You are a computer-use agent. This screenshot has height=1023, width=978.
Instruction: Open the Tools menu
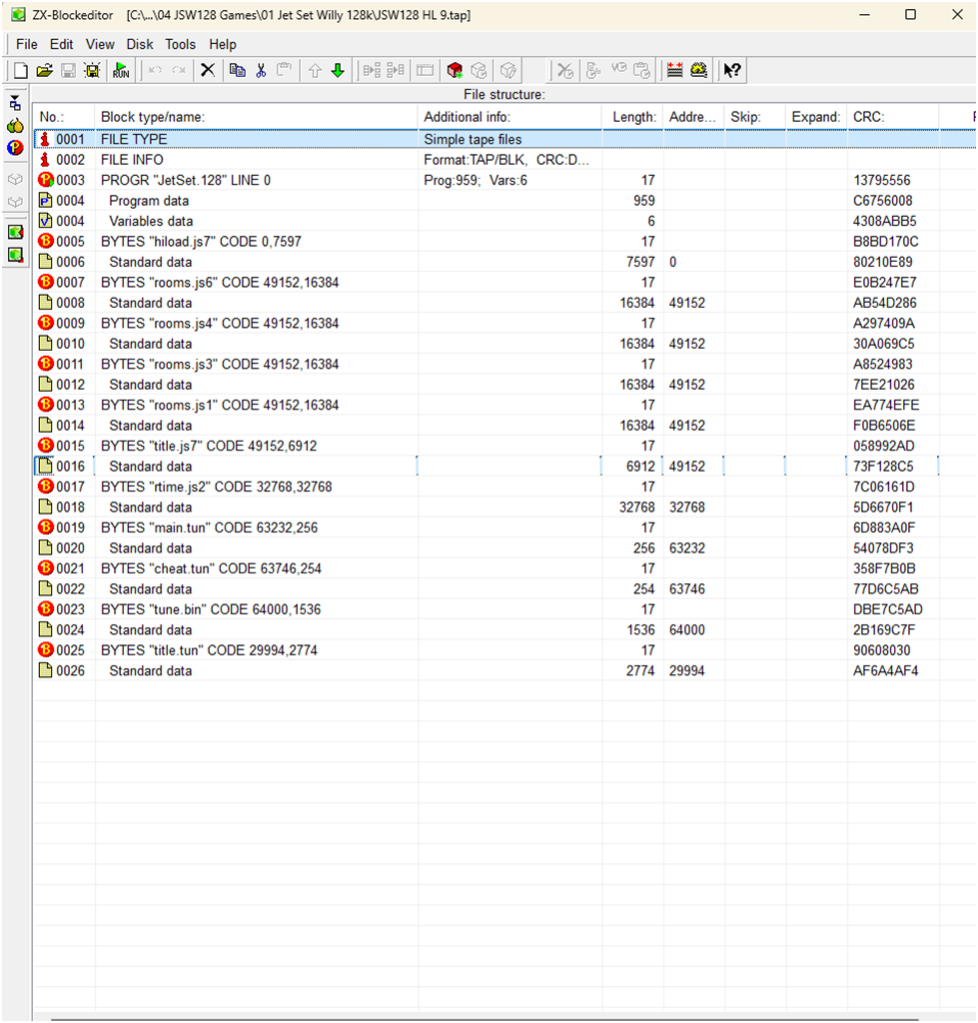pyautogui.click(x=181, y=44)
